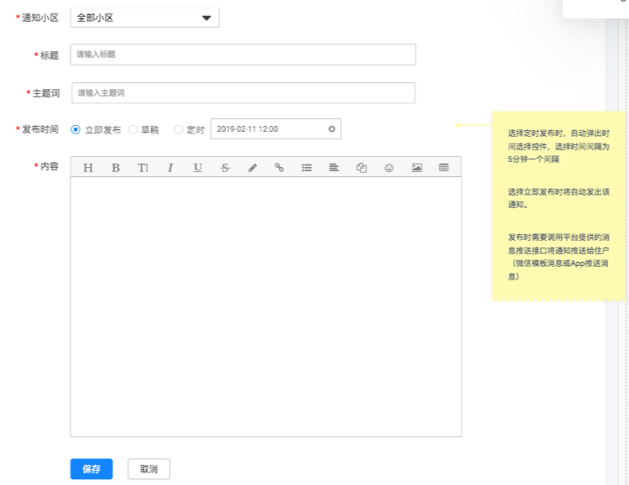
Task: Insert a bulleted list in the editor
Action: coord(307,168)
